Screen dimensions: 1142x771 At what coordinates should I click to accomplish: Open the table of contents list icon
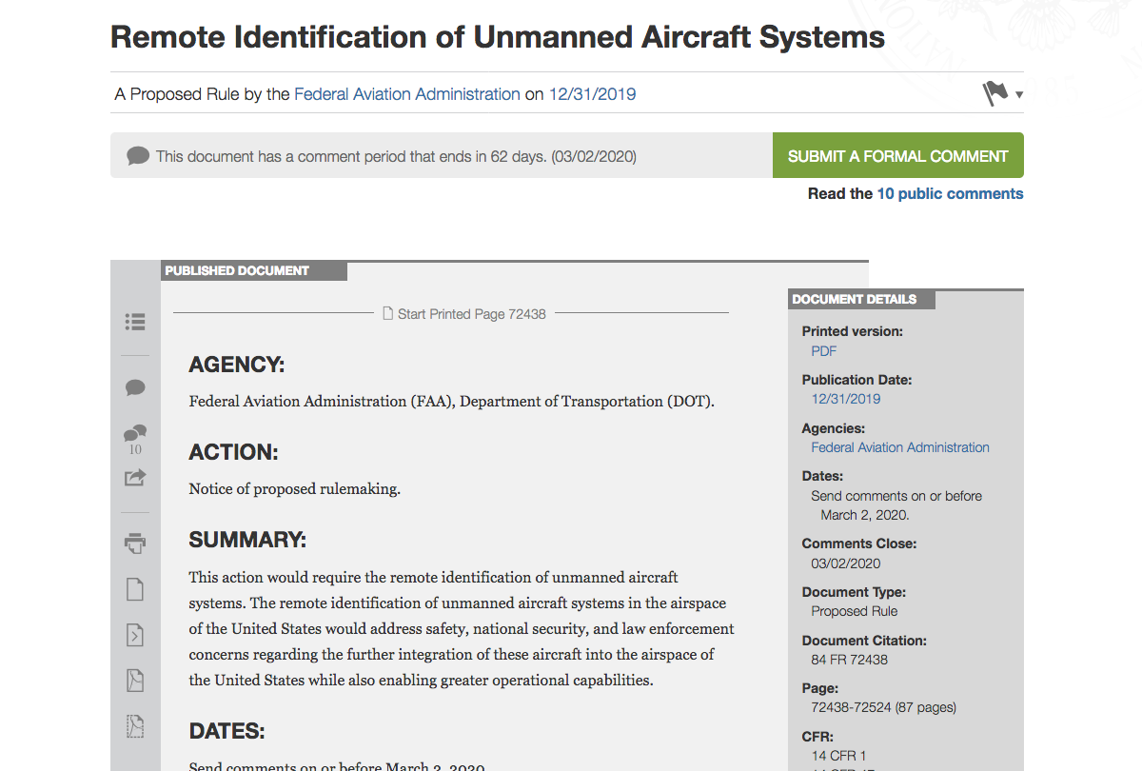click(x=135, y=322)
